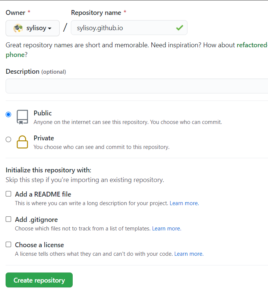Check the Add .gitignore option
268x290 pixels.
[x=9, y=219]
